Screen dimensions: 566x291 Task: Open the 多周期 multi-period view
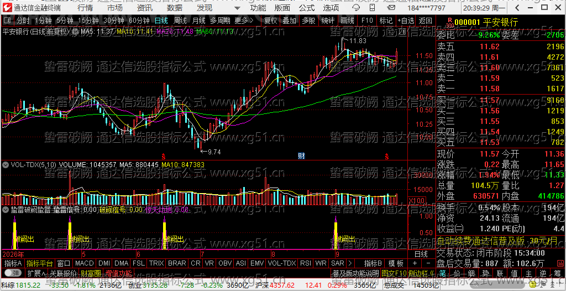pos(220,20)
